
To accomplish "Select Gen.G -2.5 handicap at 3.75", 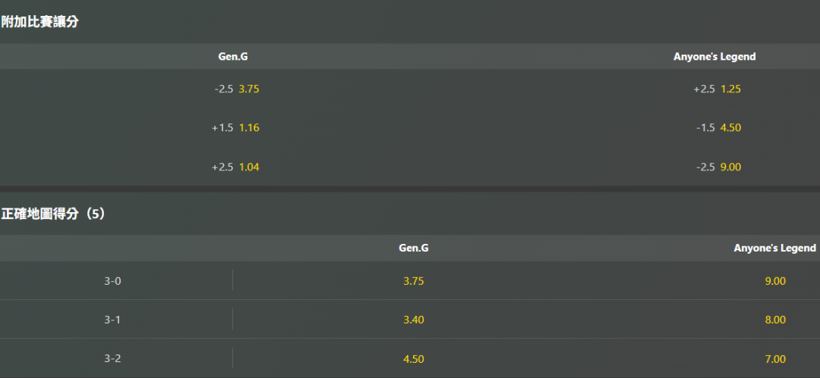I will click(x=237, y=89).
